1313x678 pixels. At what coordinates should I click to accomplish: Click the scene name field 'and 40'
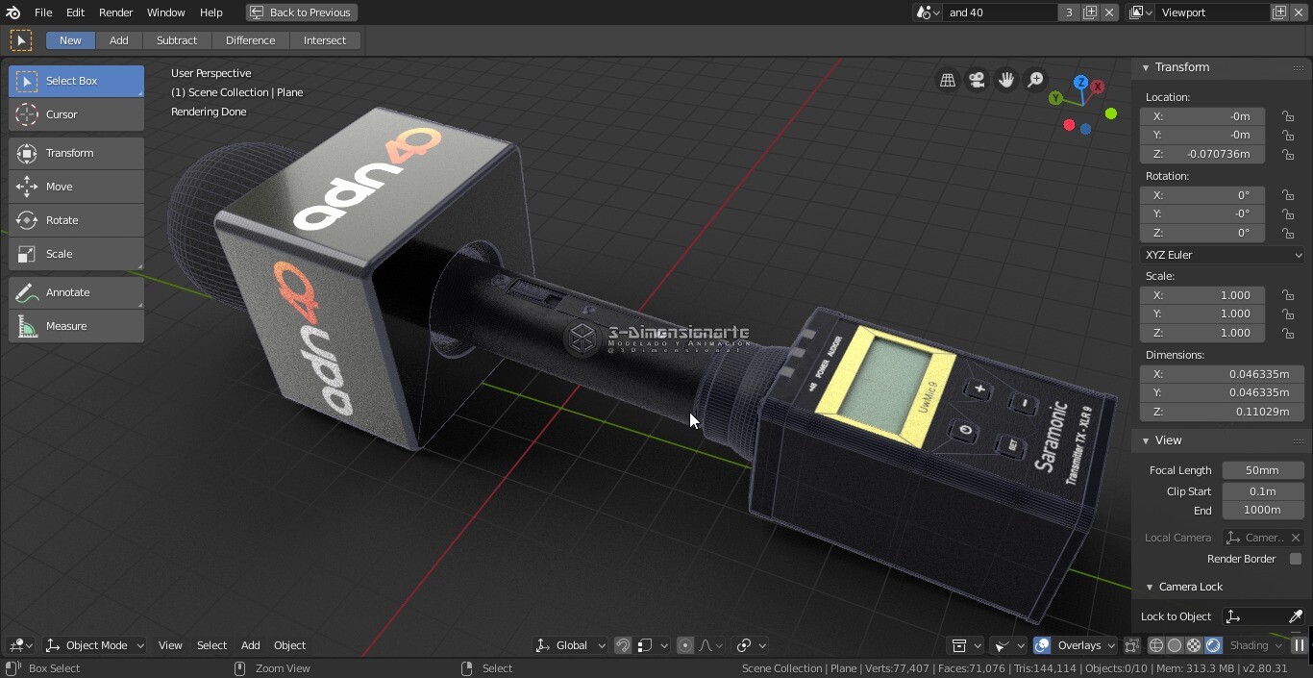pyautogui.click(x=1000, y=13)
